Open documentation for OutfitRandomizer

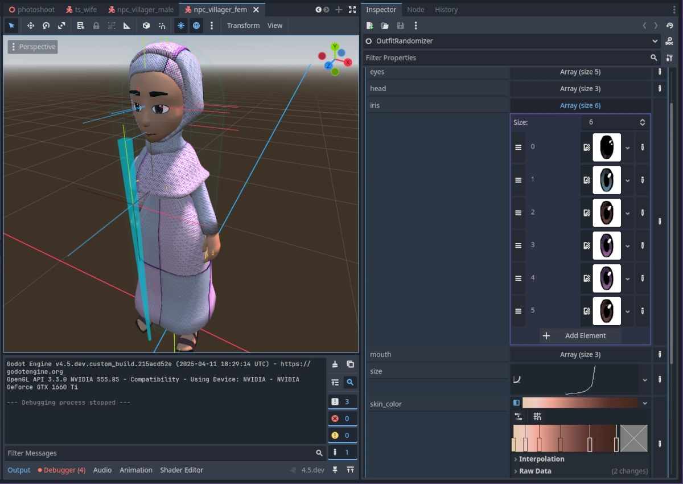(x=669, y=41)
